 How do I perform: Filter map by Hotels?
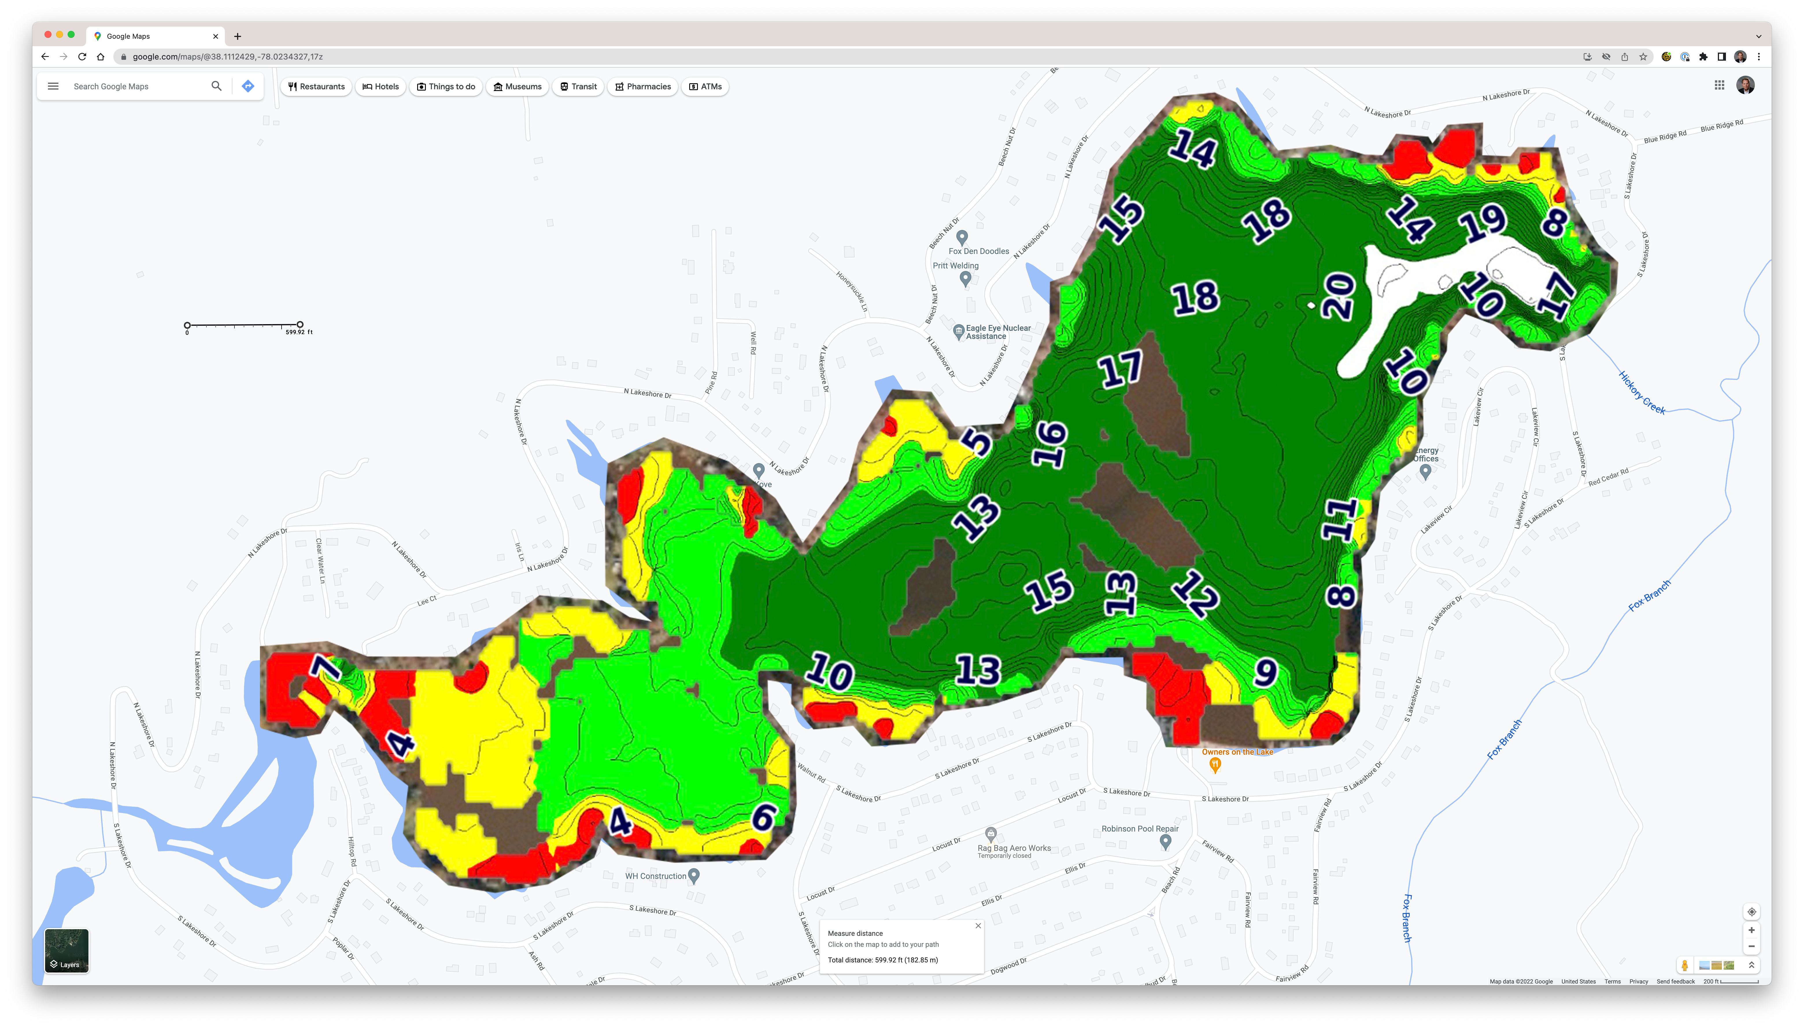point(381,86)
